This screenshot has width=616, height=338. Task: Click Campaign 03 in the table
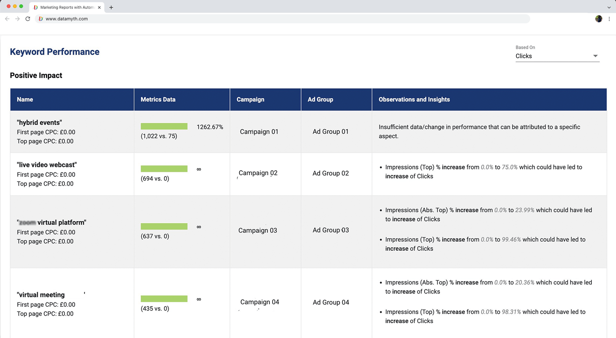pyautogui.click(x=258, y=230)
